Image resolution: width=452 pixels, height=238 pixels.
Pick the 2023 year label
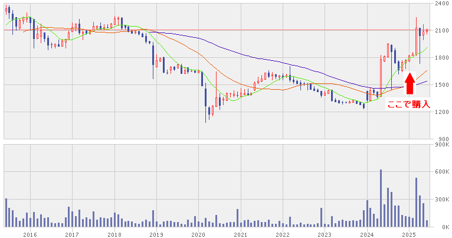[x=325, y=235]
